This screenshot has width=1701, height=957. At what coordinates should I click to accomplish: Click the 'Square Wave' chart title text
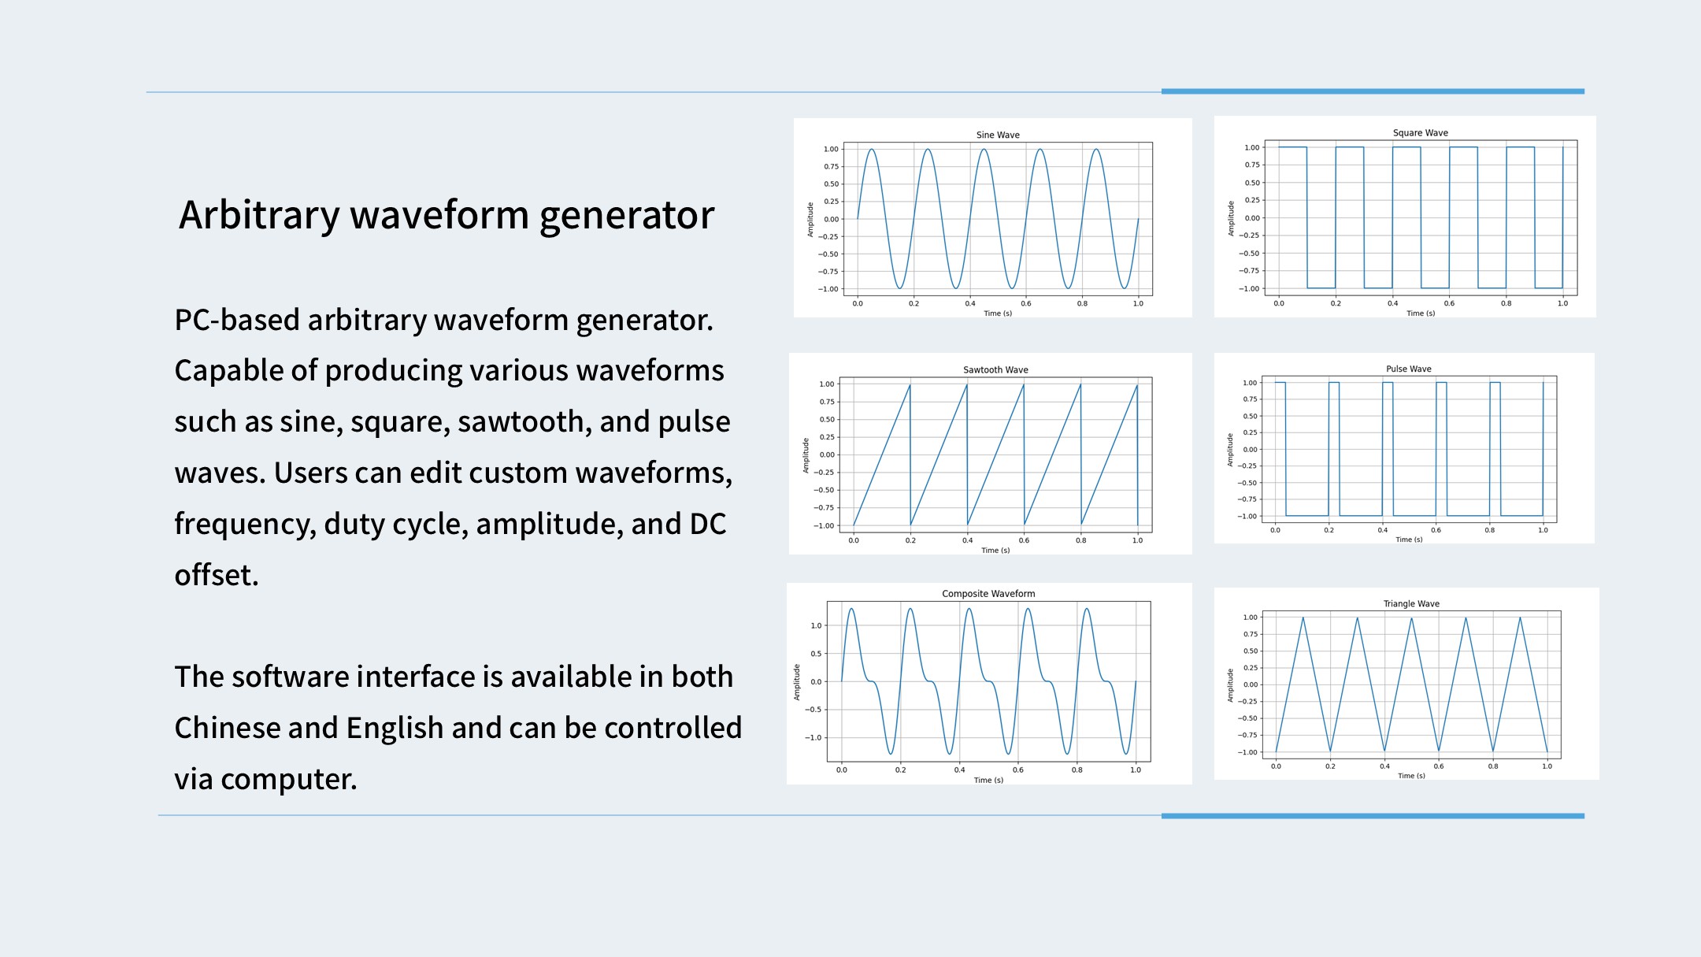1421,132
